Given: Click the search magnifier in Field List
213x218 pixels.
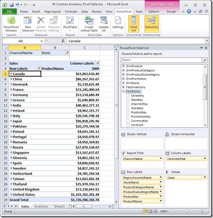Looking at the screenshot, I should (205, 60).
